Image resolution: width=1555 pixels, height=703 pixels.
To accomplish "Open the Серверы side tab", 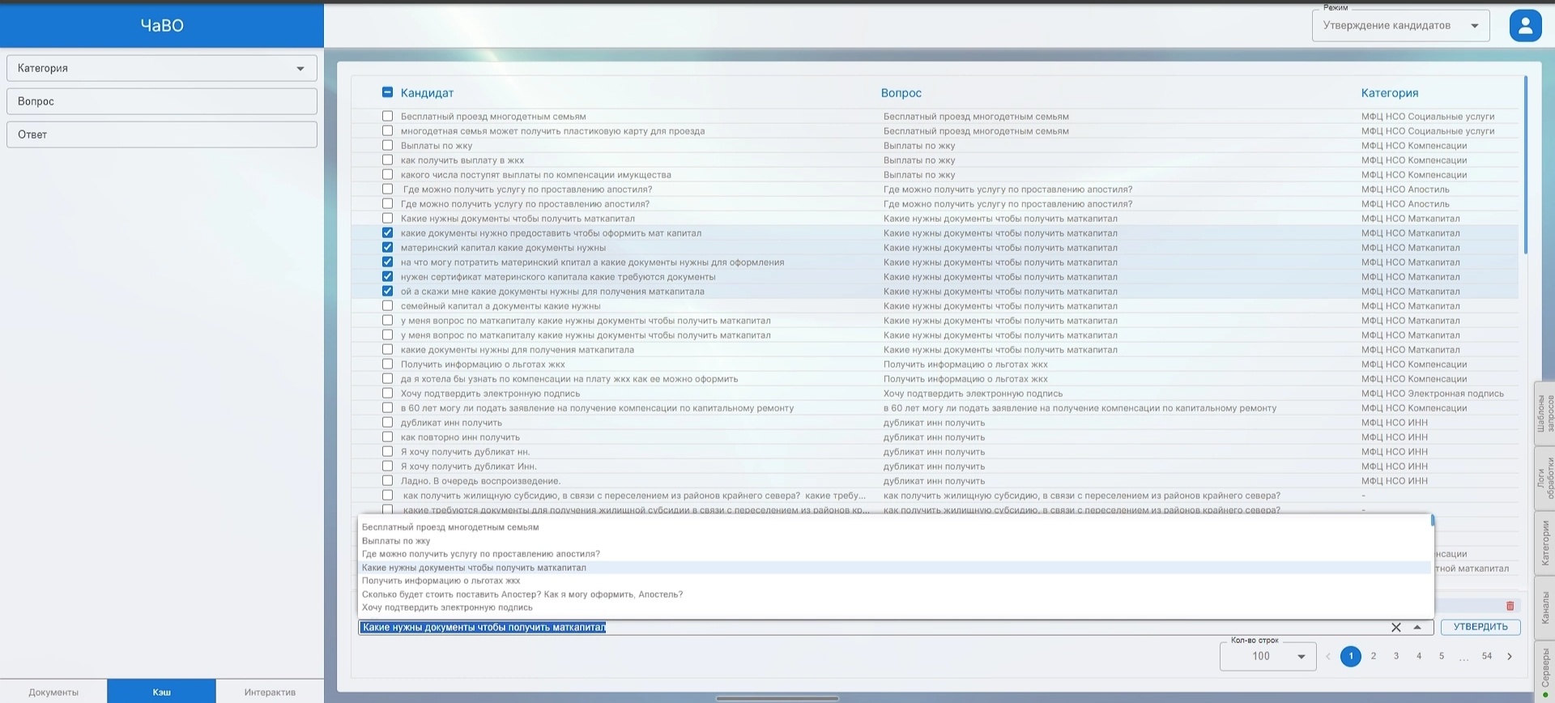I will (x=1545, y=671).
